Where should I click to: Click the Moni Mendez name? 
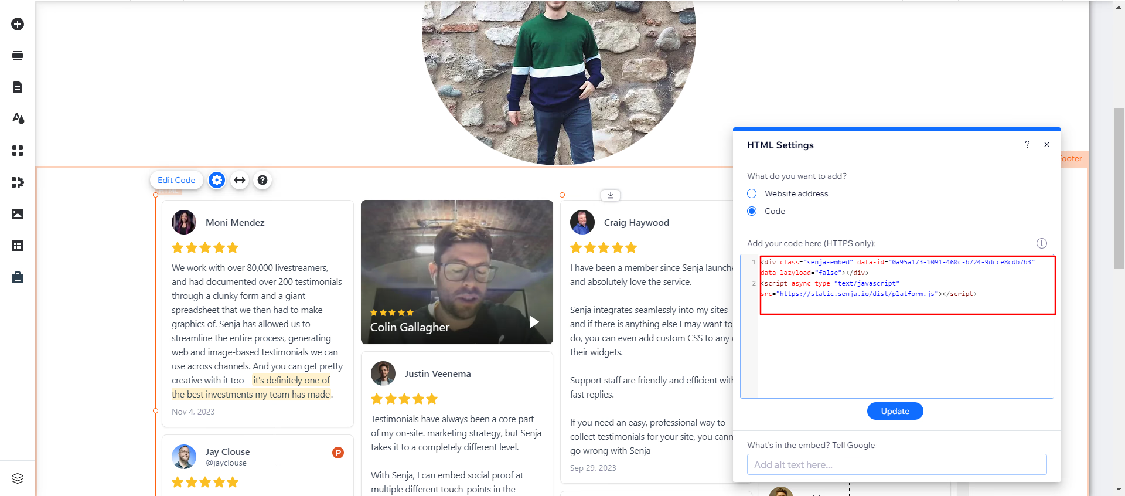[235, 223]
